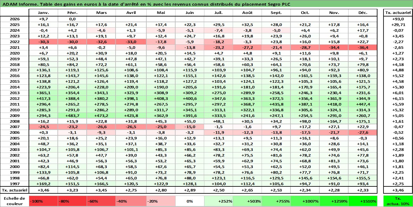Click the 'Févr.' column header
This screenshot has height=207, width=413.
(72, 13)
